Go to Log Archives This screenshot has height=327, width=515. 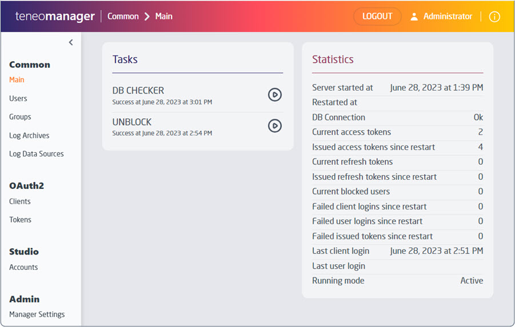[x=29, y=135]
